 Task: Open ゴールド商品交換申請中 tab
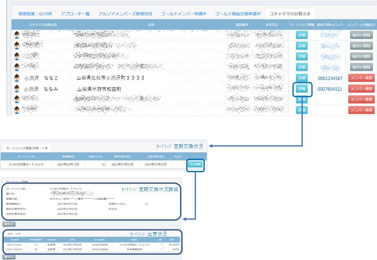click(x=238, y=14)
